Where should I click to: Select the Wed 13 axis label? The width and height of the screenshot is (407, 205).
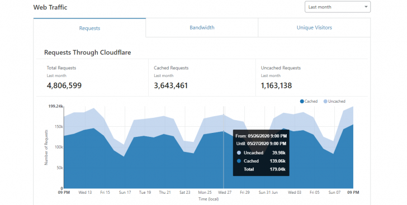click(85, 192)
